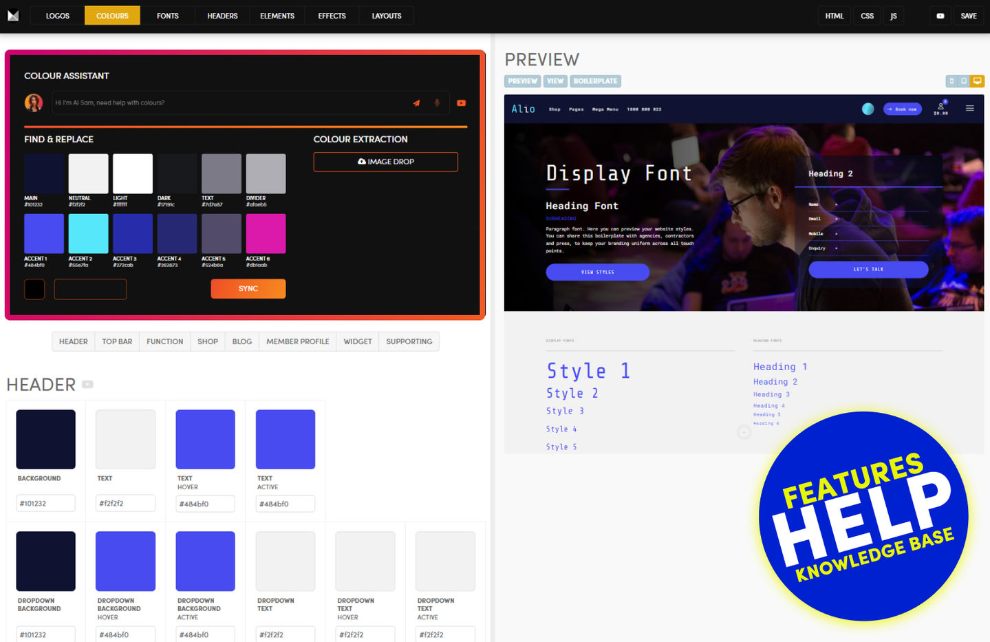Image resolution: width=990 pixels, height=642 pixels.
Task: Click the user account icon in preview
Action: tap(940, 107)
